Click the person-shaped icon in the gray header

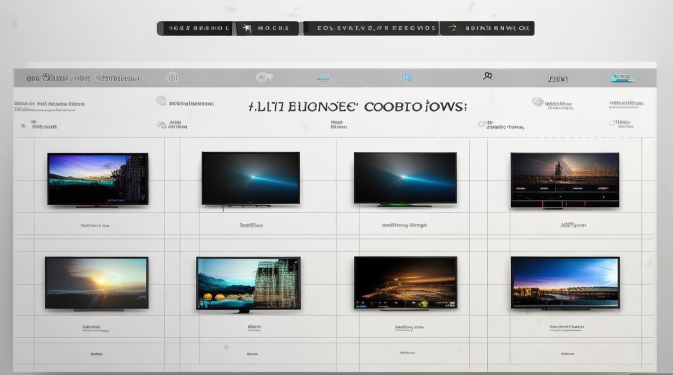point(488,76)
